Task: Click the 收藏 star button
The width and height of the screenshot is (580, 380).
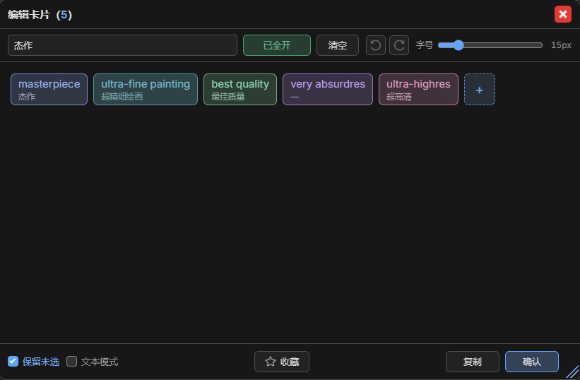Action: click(282, 362)
